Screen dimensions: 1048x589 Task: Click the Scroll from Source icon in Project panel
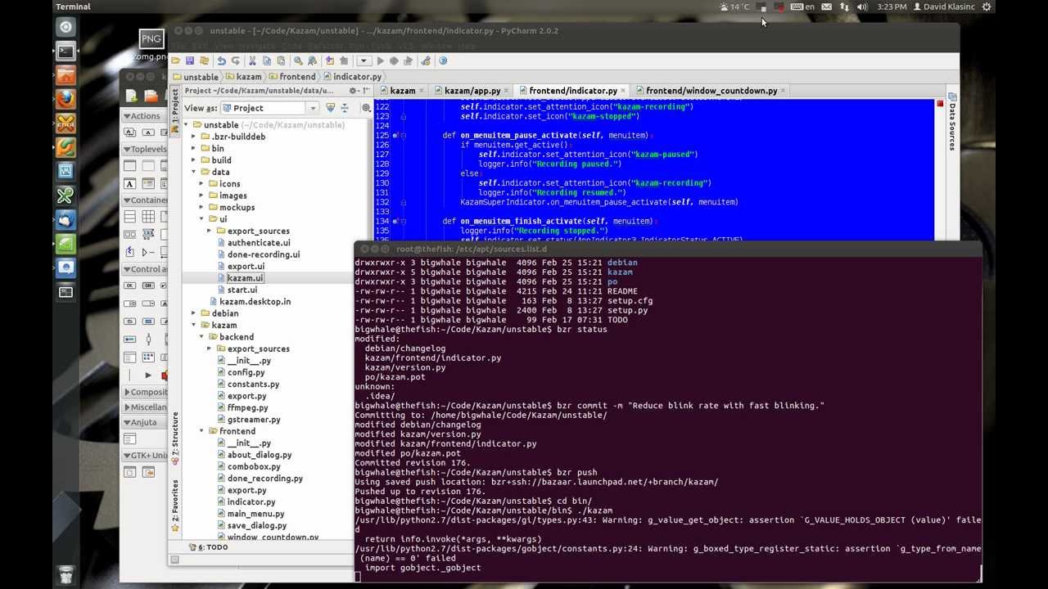[330, 108]
